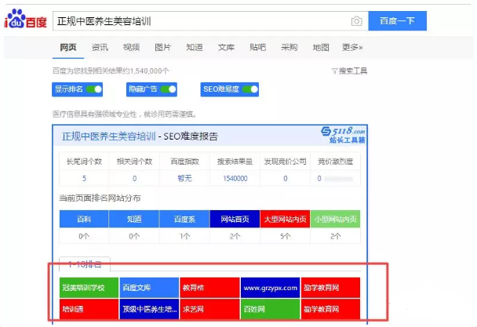Click search result count 1540000
This screenshot has width=477, height=327.
click(x=235, y=178)
